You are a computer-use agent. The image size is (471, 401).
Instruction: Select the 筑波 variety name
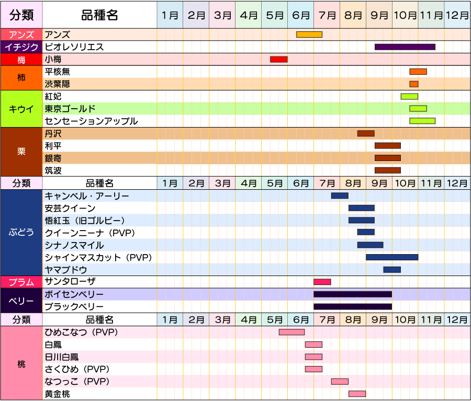pos(53,170)
